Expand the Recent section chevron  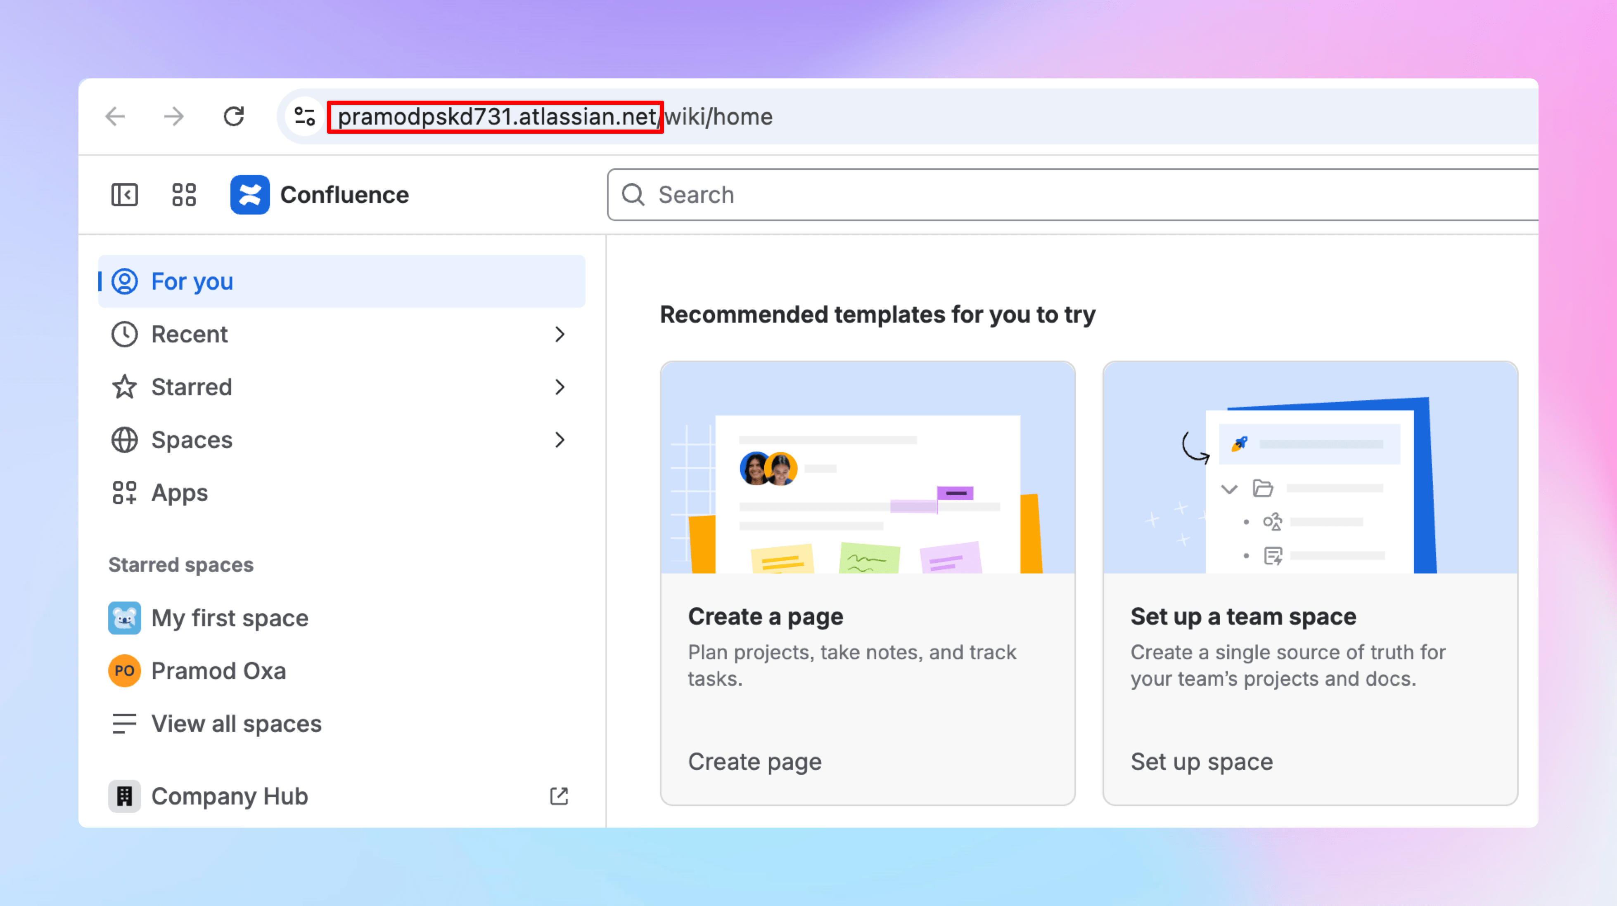560,334
